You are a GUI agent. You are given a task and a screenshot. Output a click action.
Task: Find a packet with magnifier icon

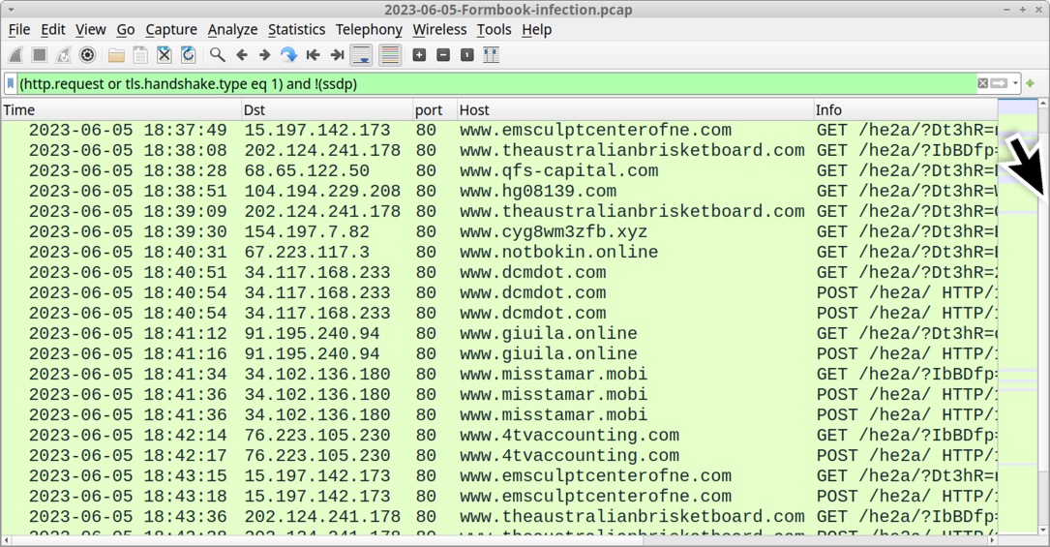(217, 55)
